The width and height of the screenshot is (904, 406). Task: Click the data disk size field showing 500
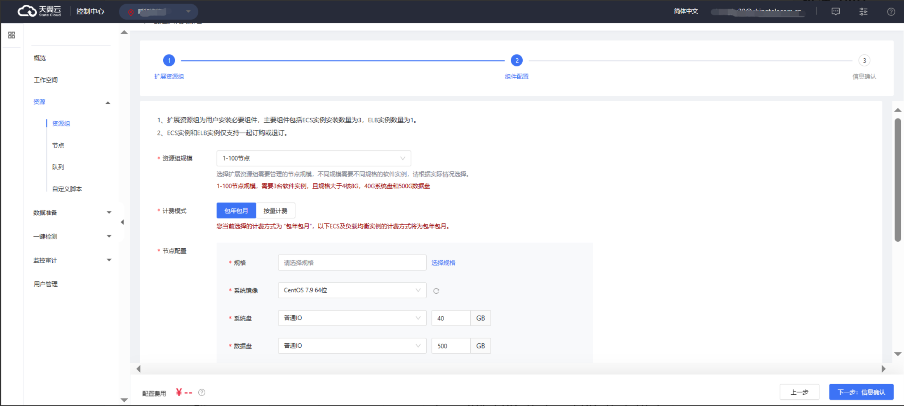point(451,346)
